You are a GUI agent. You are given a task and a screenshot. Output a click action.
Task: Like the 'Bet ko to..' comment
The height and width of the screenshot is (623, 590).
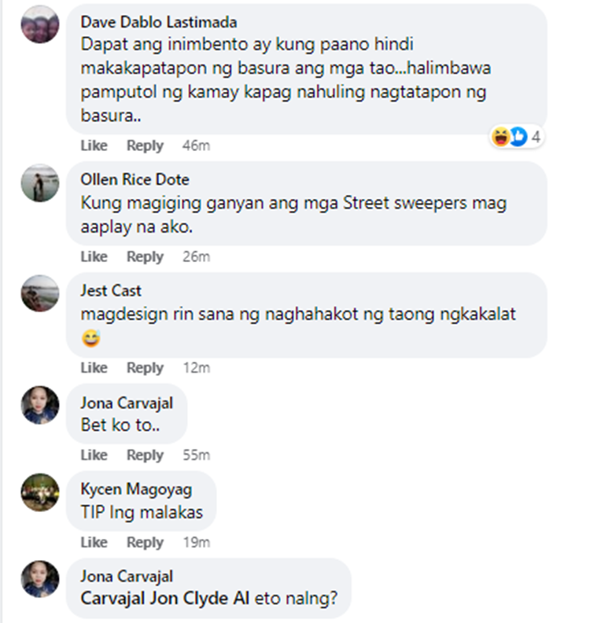94,455
